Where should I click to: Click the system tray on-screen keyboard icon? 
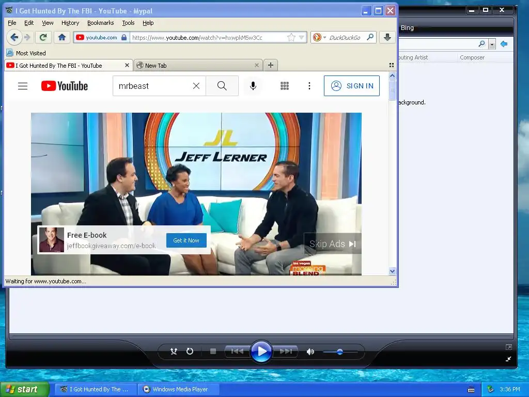(471, 390)
